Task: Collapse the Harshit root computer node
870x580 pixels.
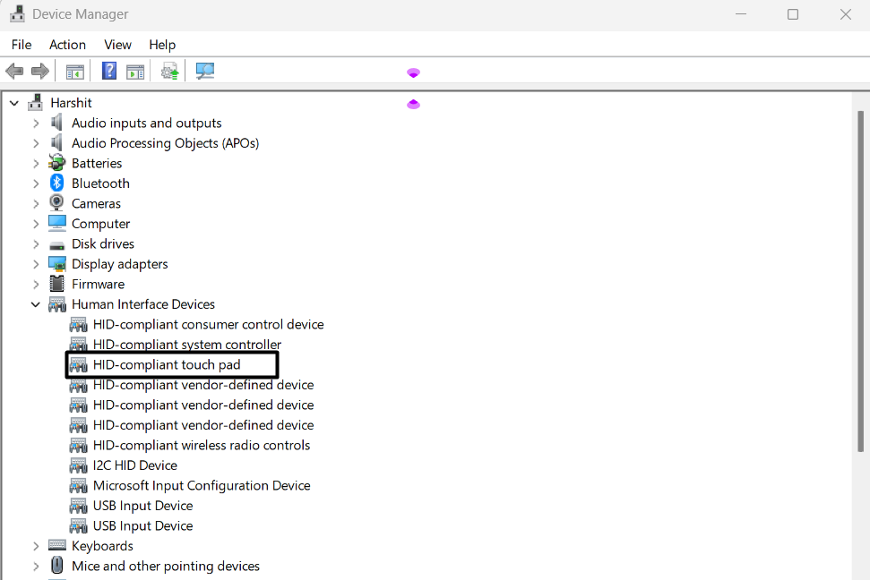Action: (14, 103)
